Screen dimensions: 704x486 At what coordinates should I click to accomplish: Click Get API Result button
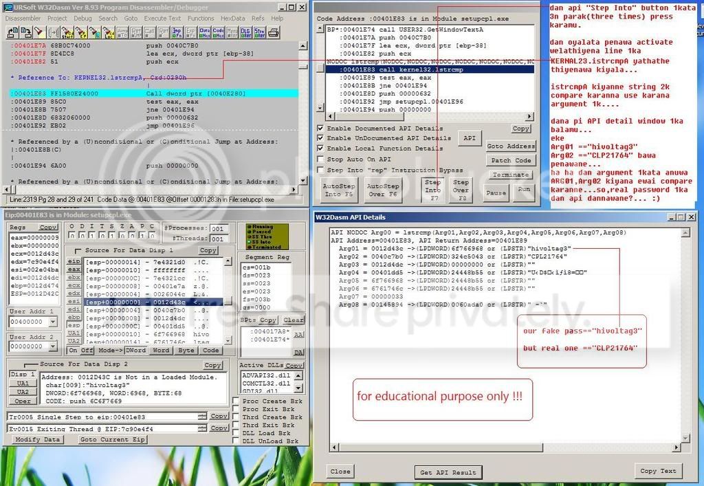448,472
